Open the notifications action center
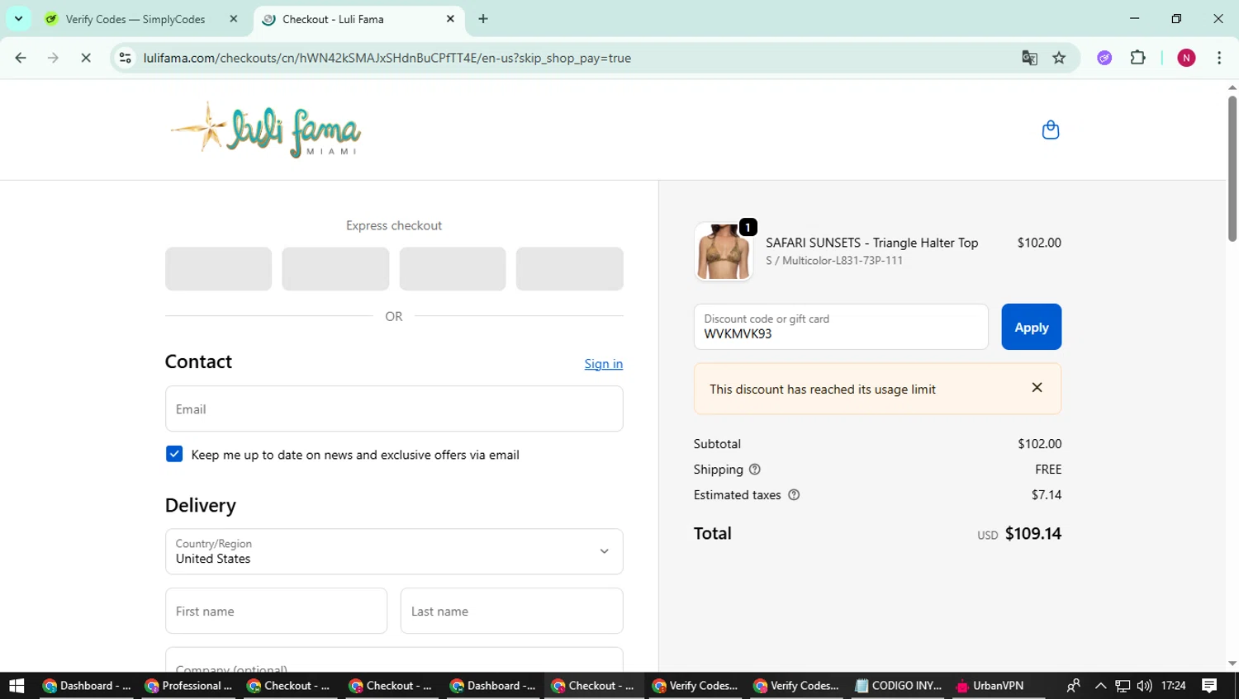Image resolution: width=1239 pixels, height=699 pixels. [x=1210, y=686]
